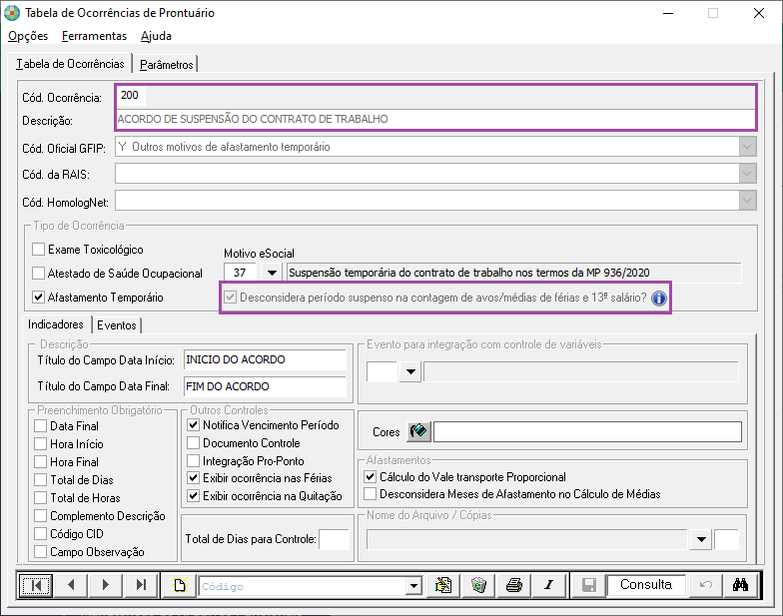The image size is (783, 616).
Task: Enable Integração Pro-Ponto
Action: tap(194, 461)
